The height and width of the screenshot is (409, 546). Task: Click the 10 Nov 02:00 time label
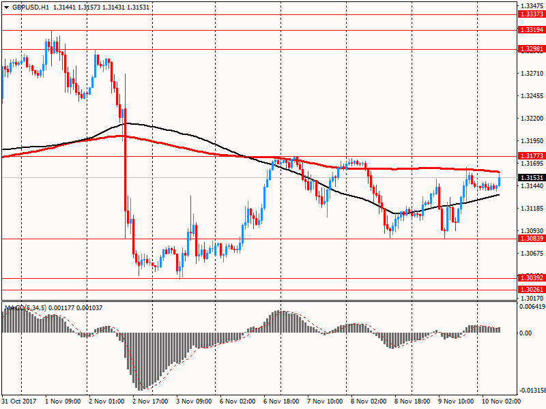[501, 402]
